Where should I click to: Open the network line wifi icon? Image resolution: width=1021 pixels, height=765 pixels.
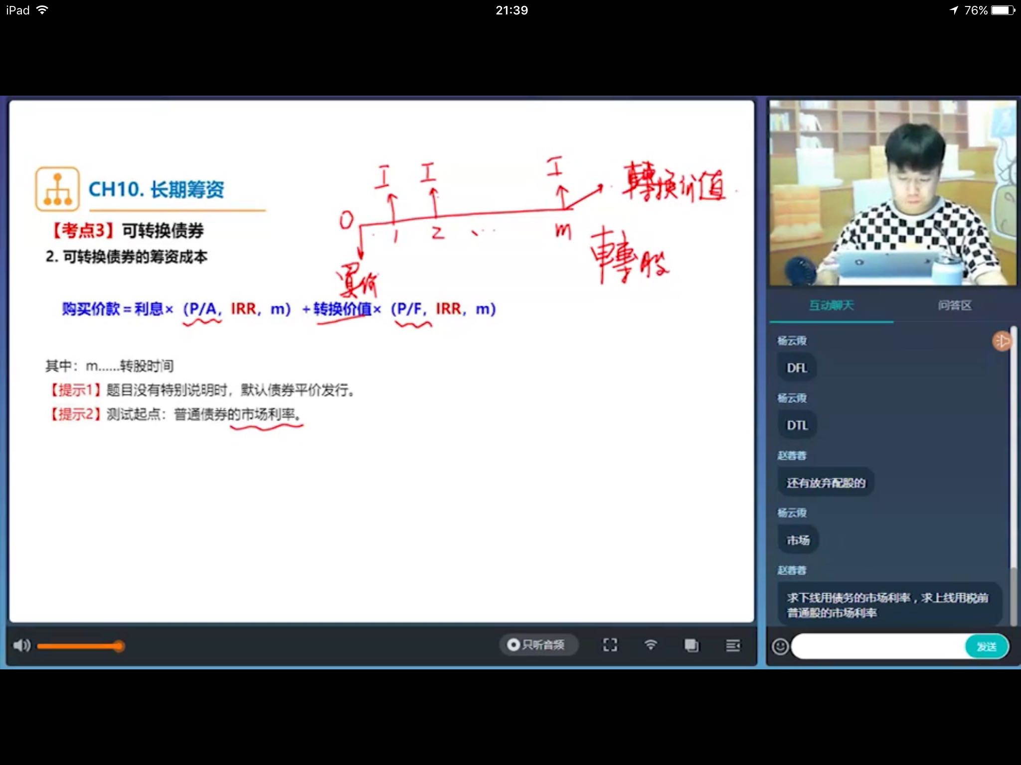[650, 645]
